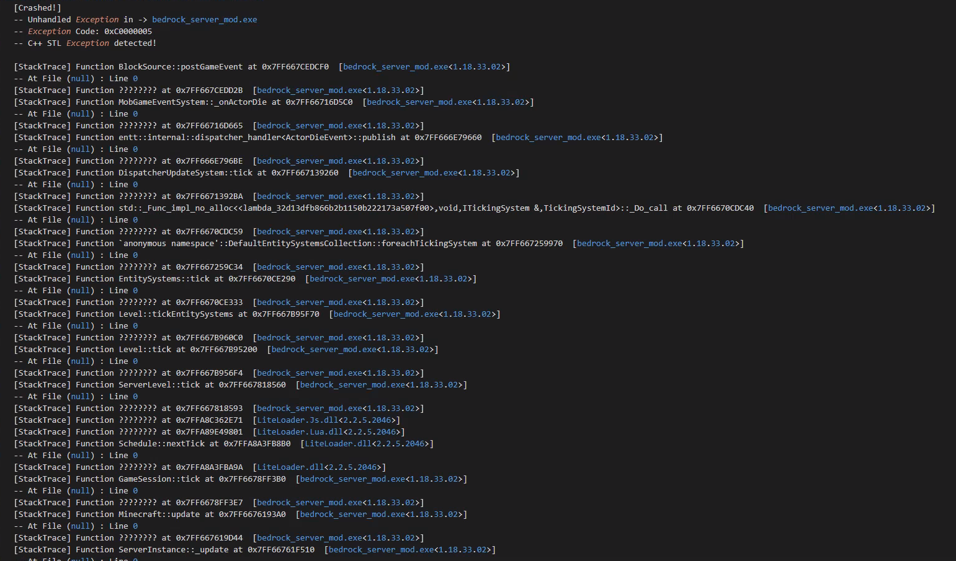Select function name Level::tickEntitySystems
This screenshot has width=956, height=561.
[x=176, y=314]
